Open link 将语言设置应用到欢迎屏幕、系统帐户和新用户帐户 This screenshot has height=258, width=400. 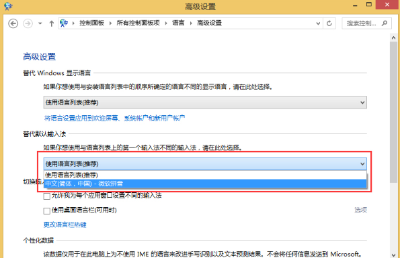point(114,118)
